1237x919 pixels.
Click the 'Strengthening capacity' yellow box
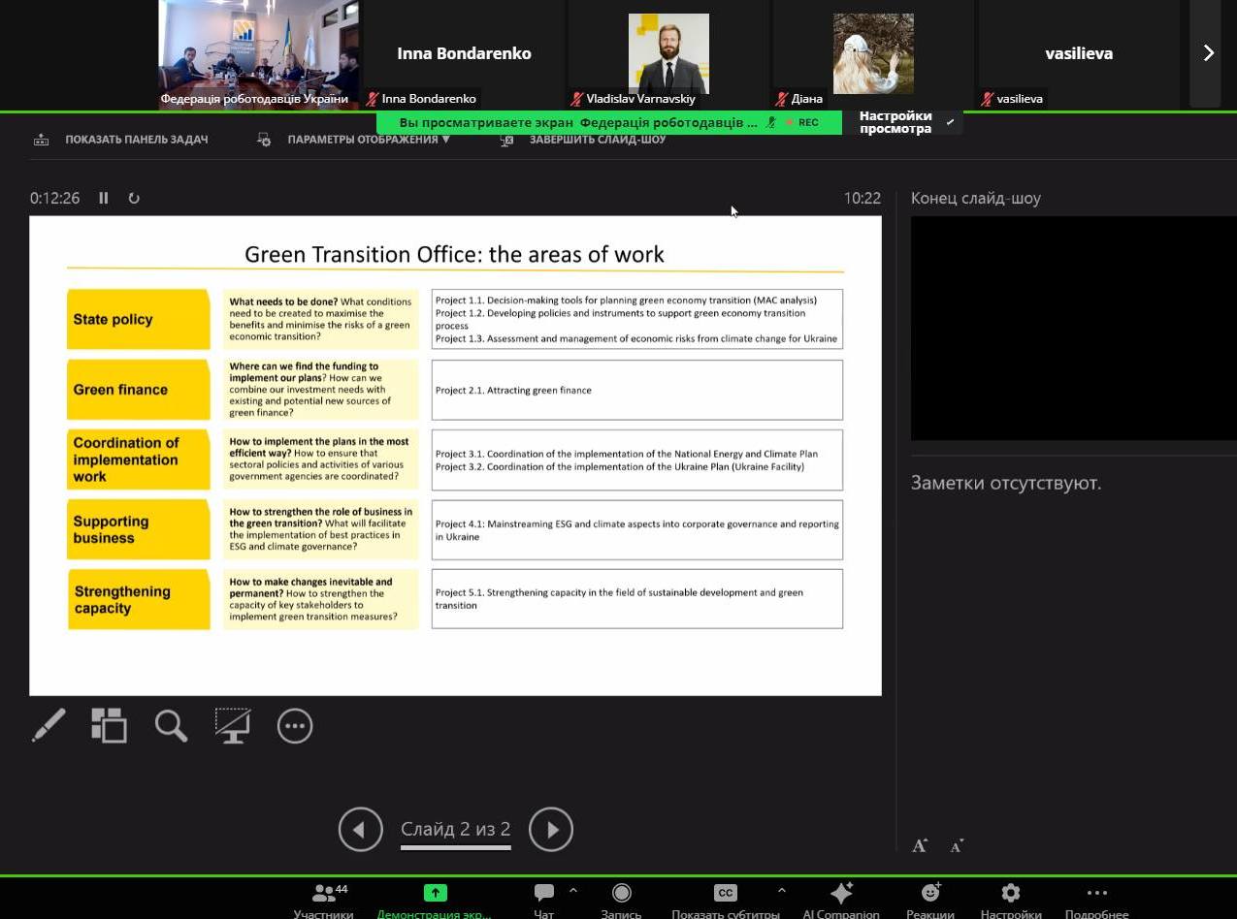coord(139,599)
